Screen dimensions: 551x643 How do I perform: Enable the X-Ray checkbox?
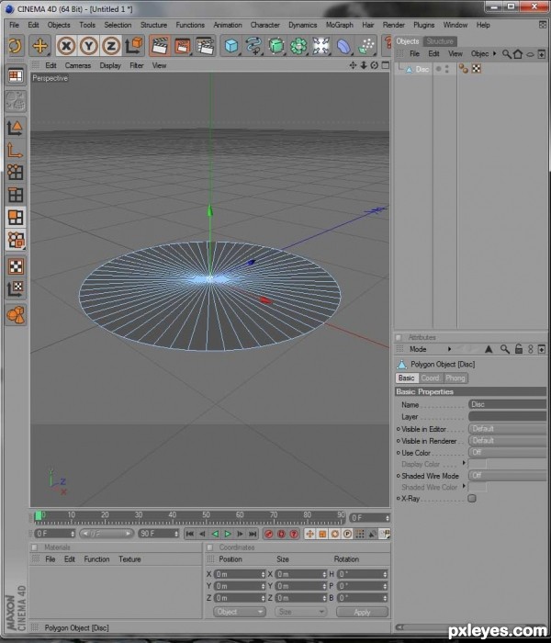[472, 499]
